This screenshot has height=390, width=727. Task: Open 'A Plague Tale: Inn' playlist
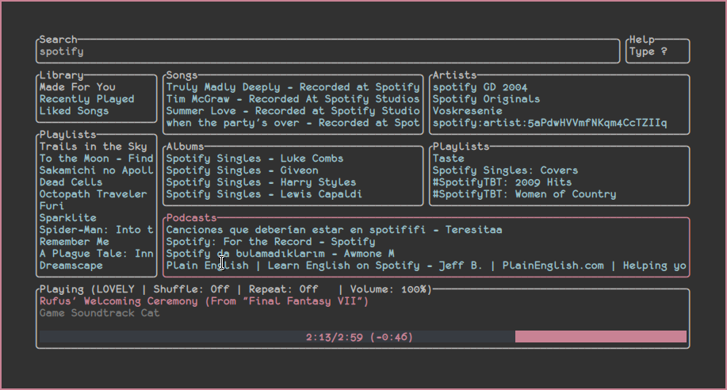coord(97,254)
